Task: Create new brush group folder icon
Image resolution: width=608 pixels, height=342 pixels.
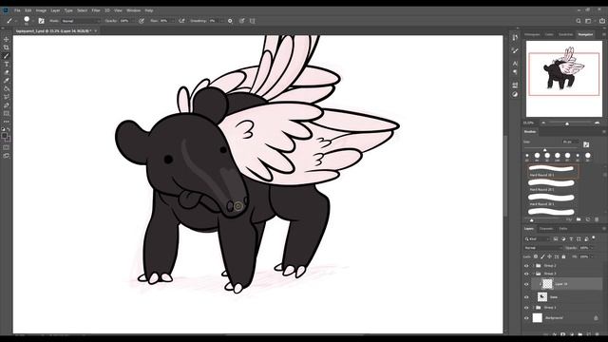Action: [x=579, y=219]
